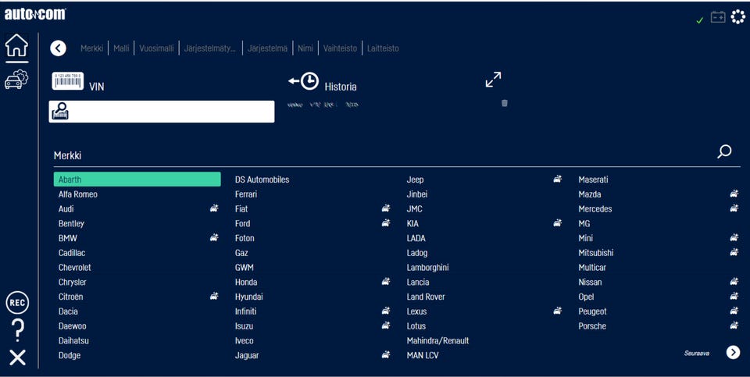Open the circular dots settings icon
Viewport: 750px width, 377px height.
[x=738, y=17]
